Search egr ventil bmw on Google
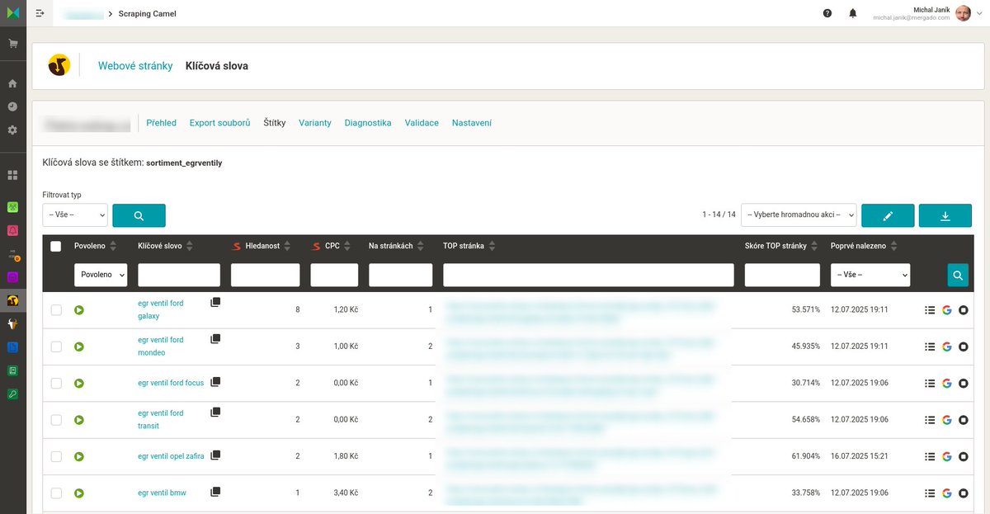The width and height of the screenshot is (990, 514). point(946,493)
